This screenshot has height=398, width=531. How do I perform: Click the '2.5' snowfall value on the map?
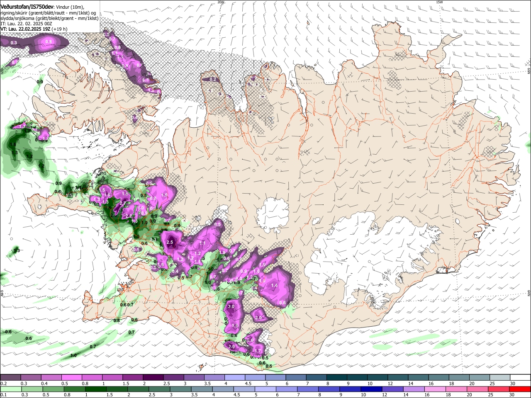pyautogui.click(x=170, y=242)
